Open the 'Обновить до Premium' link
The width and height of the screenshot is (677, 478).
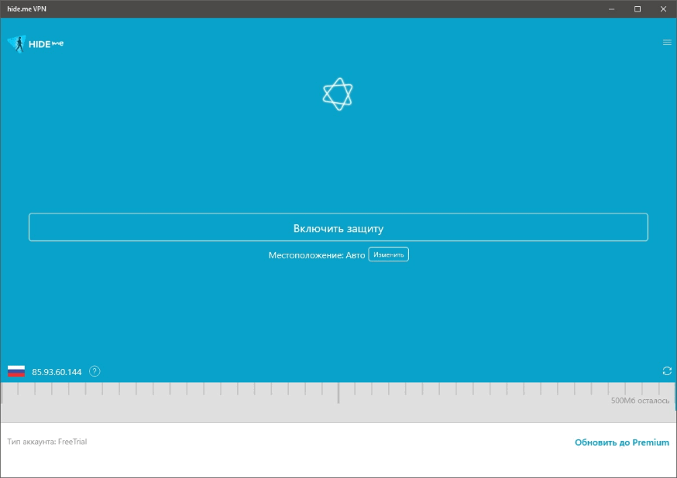click(x=622, y=442)
